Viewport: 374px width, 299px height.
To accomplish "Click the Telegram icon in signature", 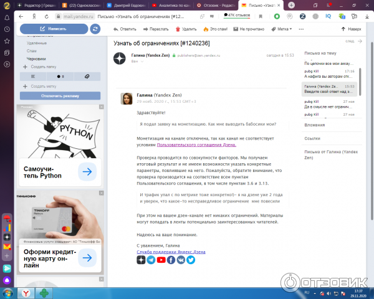I will [x=151, y=260].
